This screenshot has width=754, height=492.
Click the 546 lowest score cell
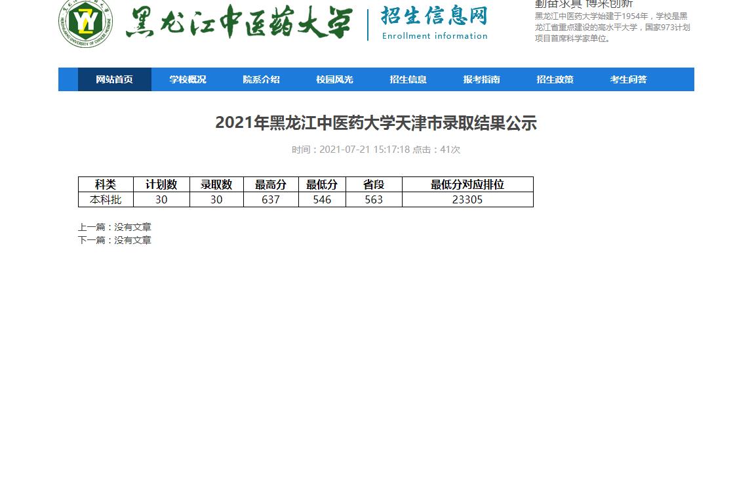click(322, 199)
